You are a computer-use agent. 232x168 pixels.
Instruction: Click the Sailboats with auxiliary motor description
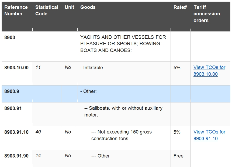[123, 111]
